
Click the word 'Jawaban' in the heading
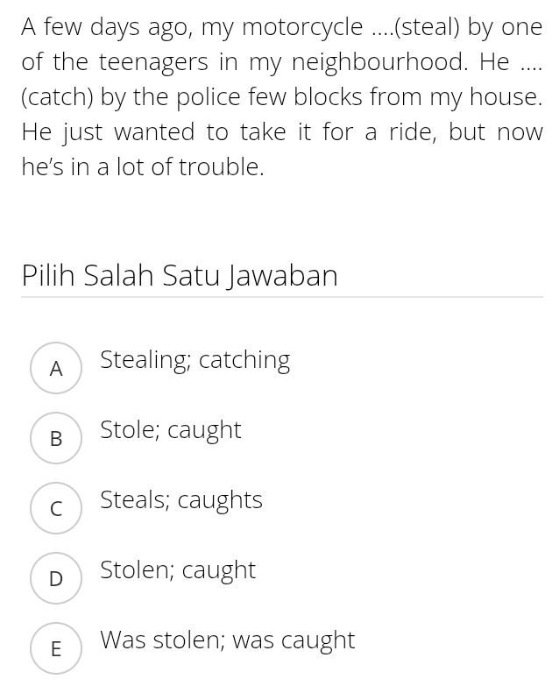click(283, 275)
